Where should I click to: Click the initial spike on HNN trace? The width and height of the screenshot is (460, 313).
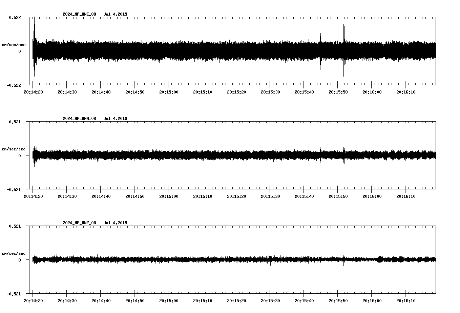click(34, 154)
